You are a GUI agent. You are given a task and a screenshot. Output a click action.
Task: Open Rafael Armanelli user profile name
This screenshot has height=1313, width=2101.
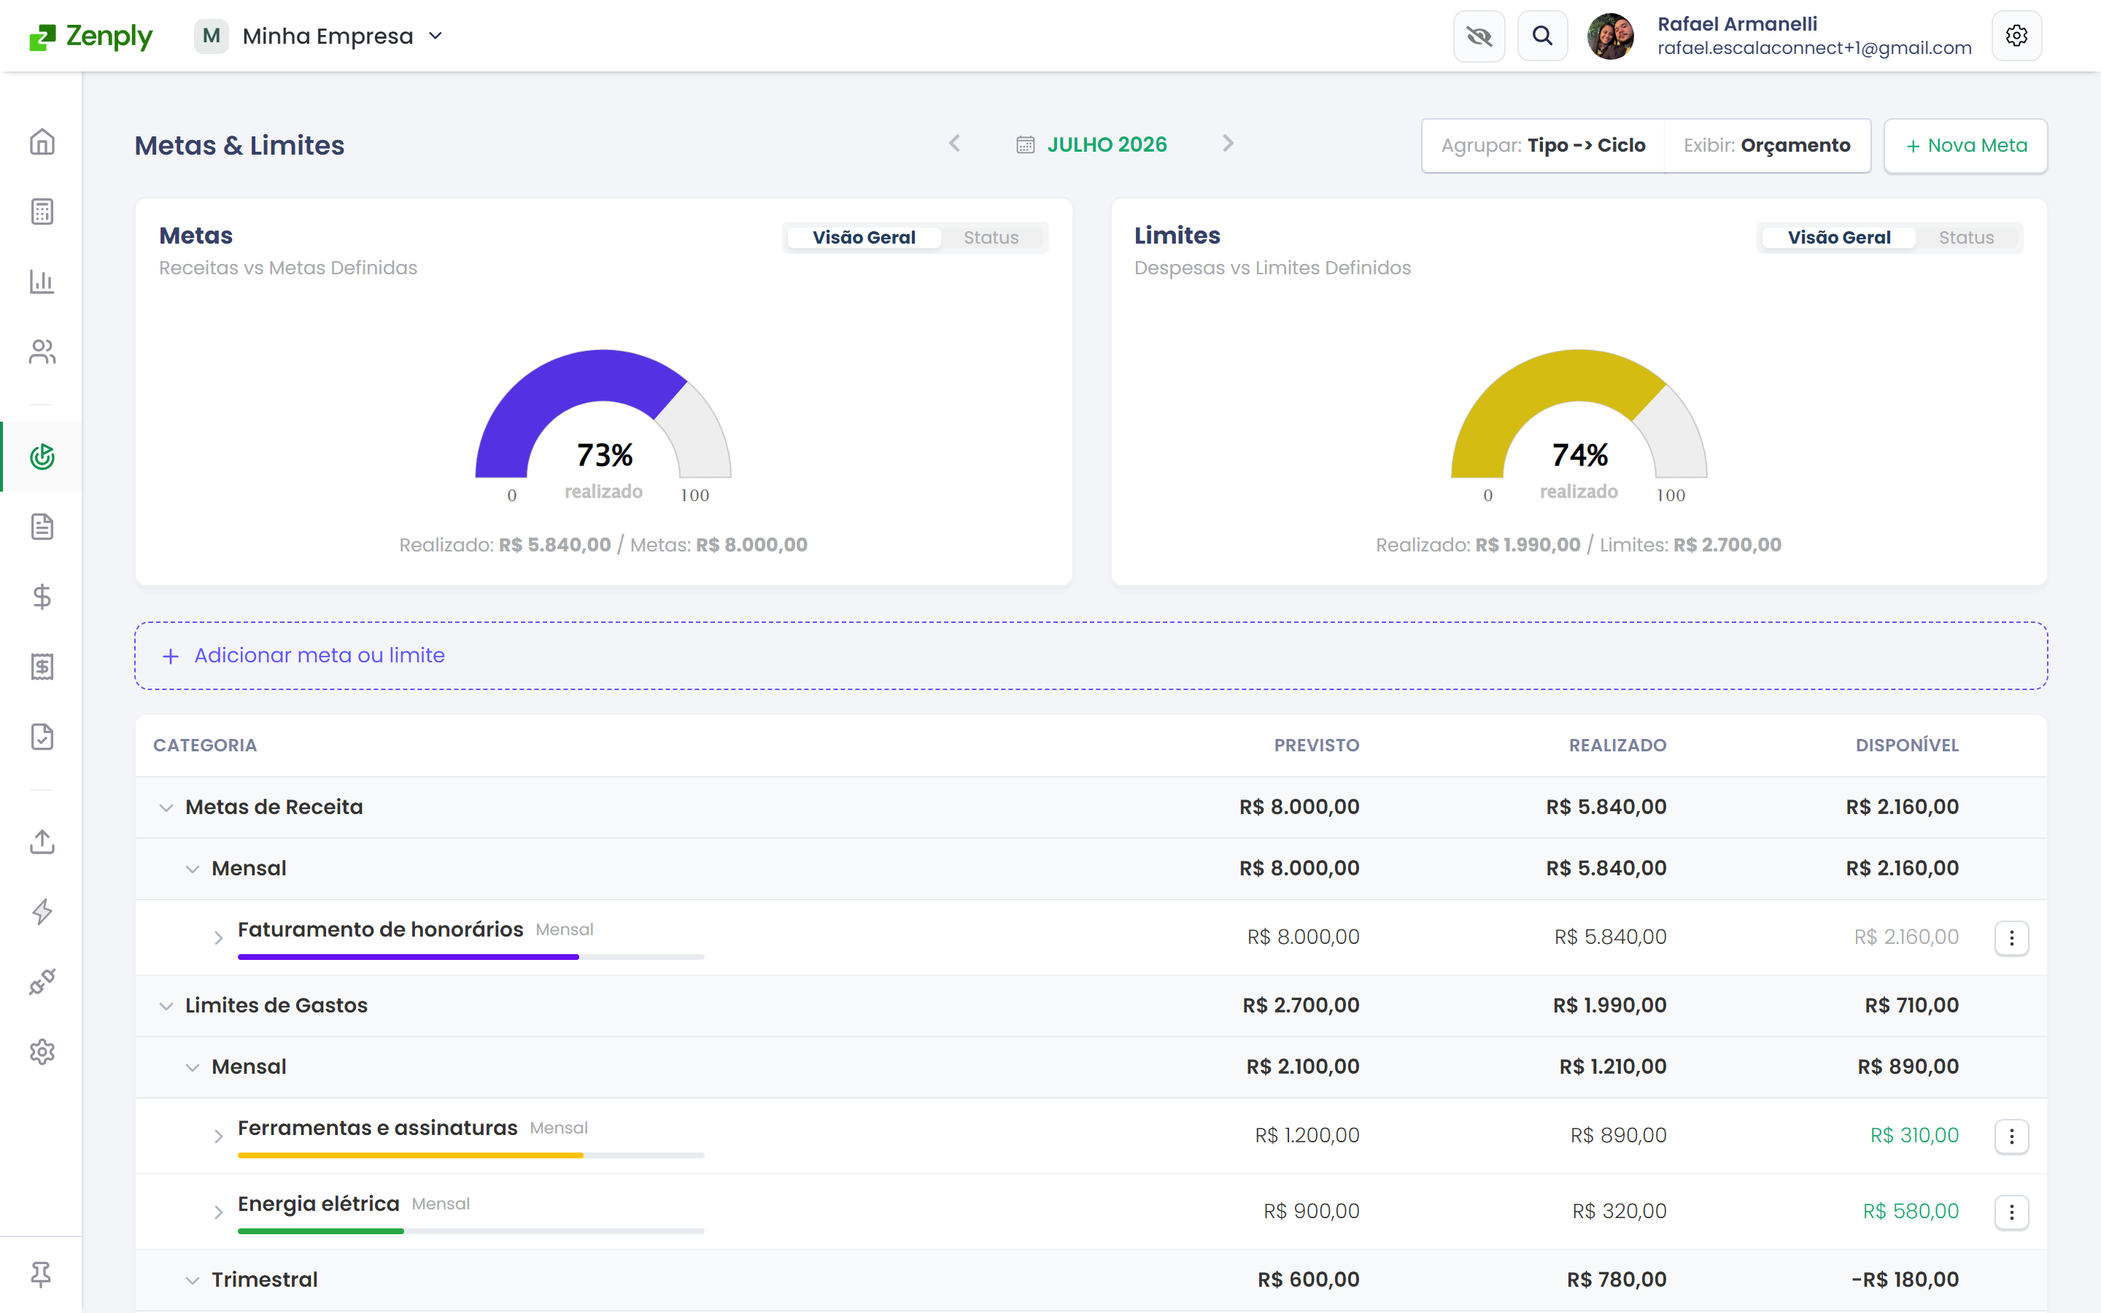[x=1736, y=23]
